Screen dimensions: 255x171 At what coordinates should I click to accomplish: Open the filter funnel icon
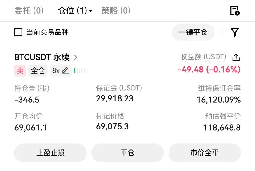coord(235,32)
